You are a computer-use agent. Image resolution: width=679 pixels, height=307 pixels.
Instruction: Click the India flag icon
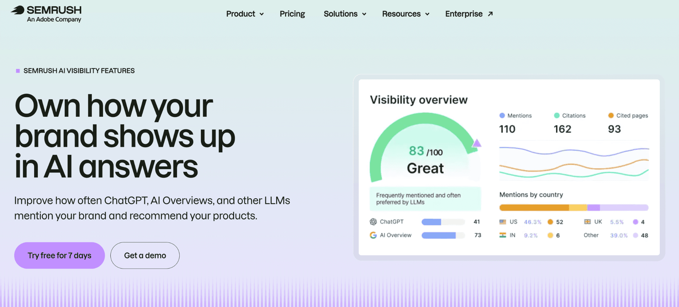503,235
